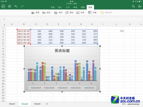Image resolution: width=143 pixels, height=107 pixels.
Task: Redo the last undone action
Action: [x=22, y=7]
